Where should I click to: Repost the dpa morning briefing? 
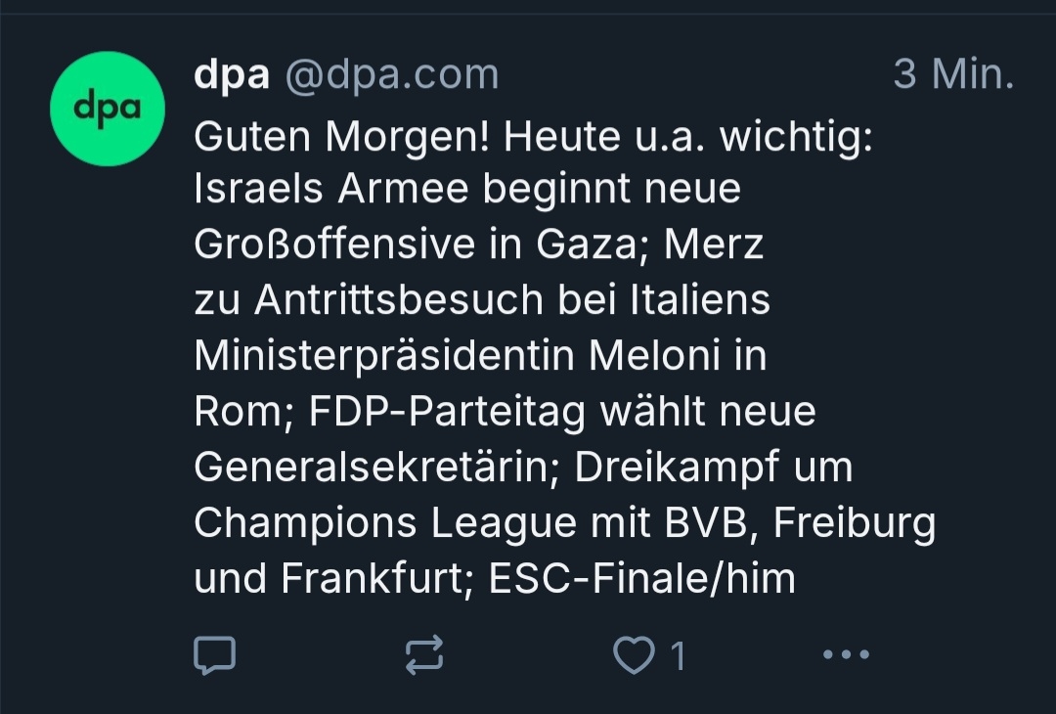tap(424, 654)
